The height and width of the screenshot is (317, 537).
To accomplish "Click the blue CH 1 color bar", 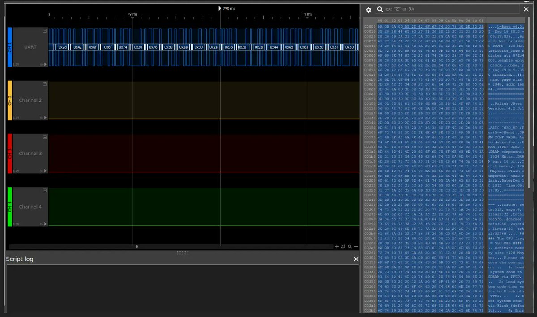I will [9, 47].
